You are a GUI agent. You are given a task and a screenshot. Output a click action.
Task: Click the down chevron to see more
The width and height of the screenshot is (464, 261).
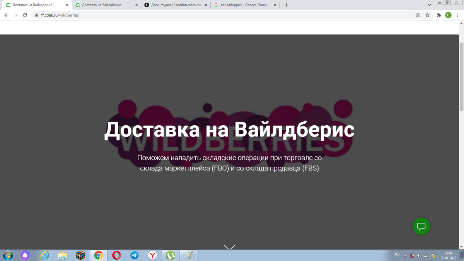[x=229, y=247]
